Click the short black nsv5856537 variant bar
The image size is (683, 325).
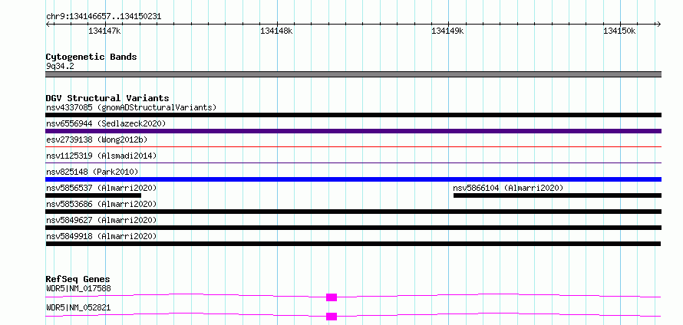93,195
